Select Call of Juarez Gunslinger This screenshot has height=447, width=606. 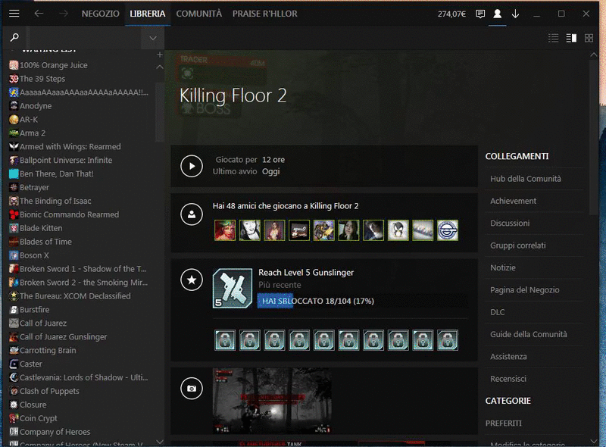63,337
